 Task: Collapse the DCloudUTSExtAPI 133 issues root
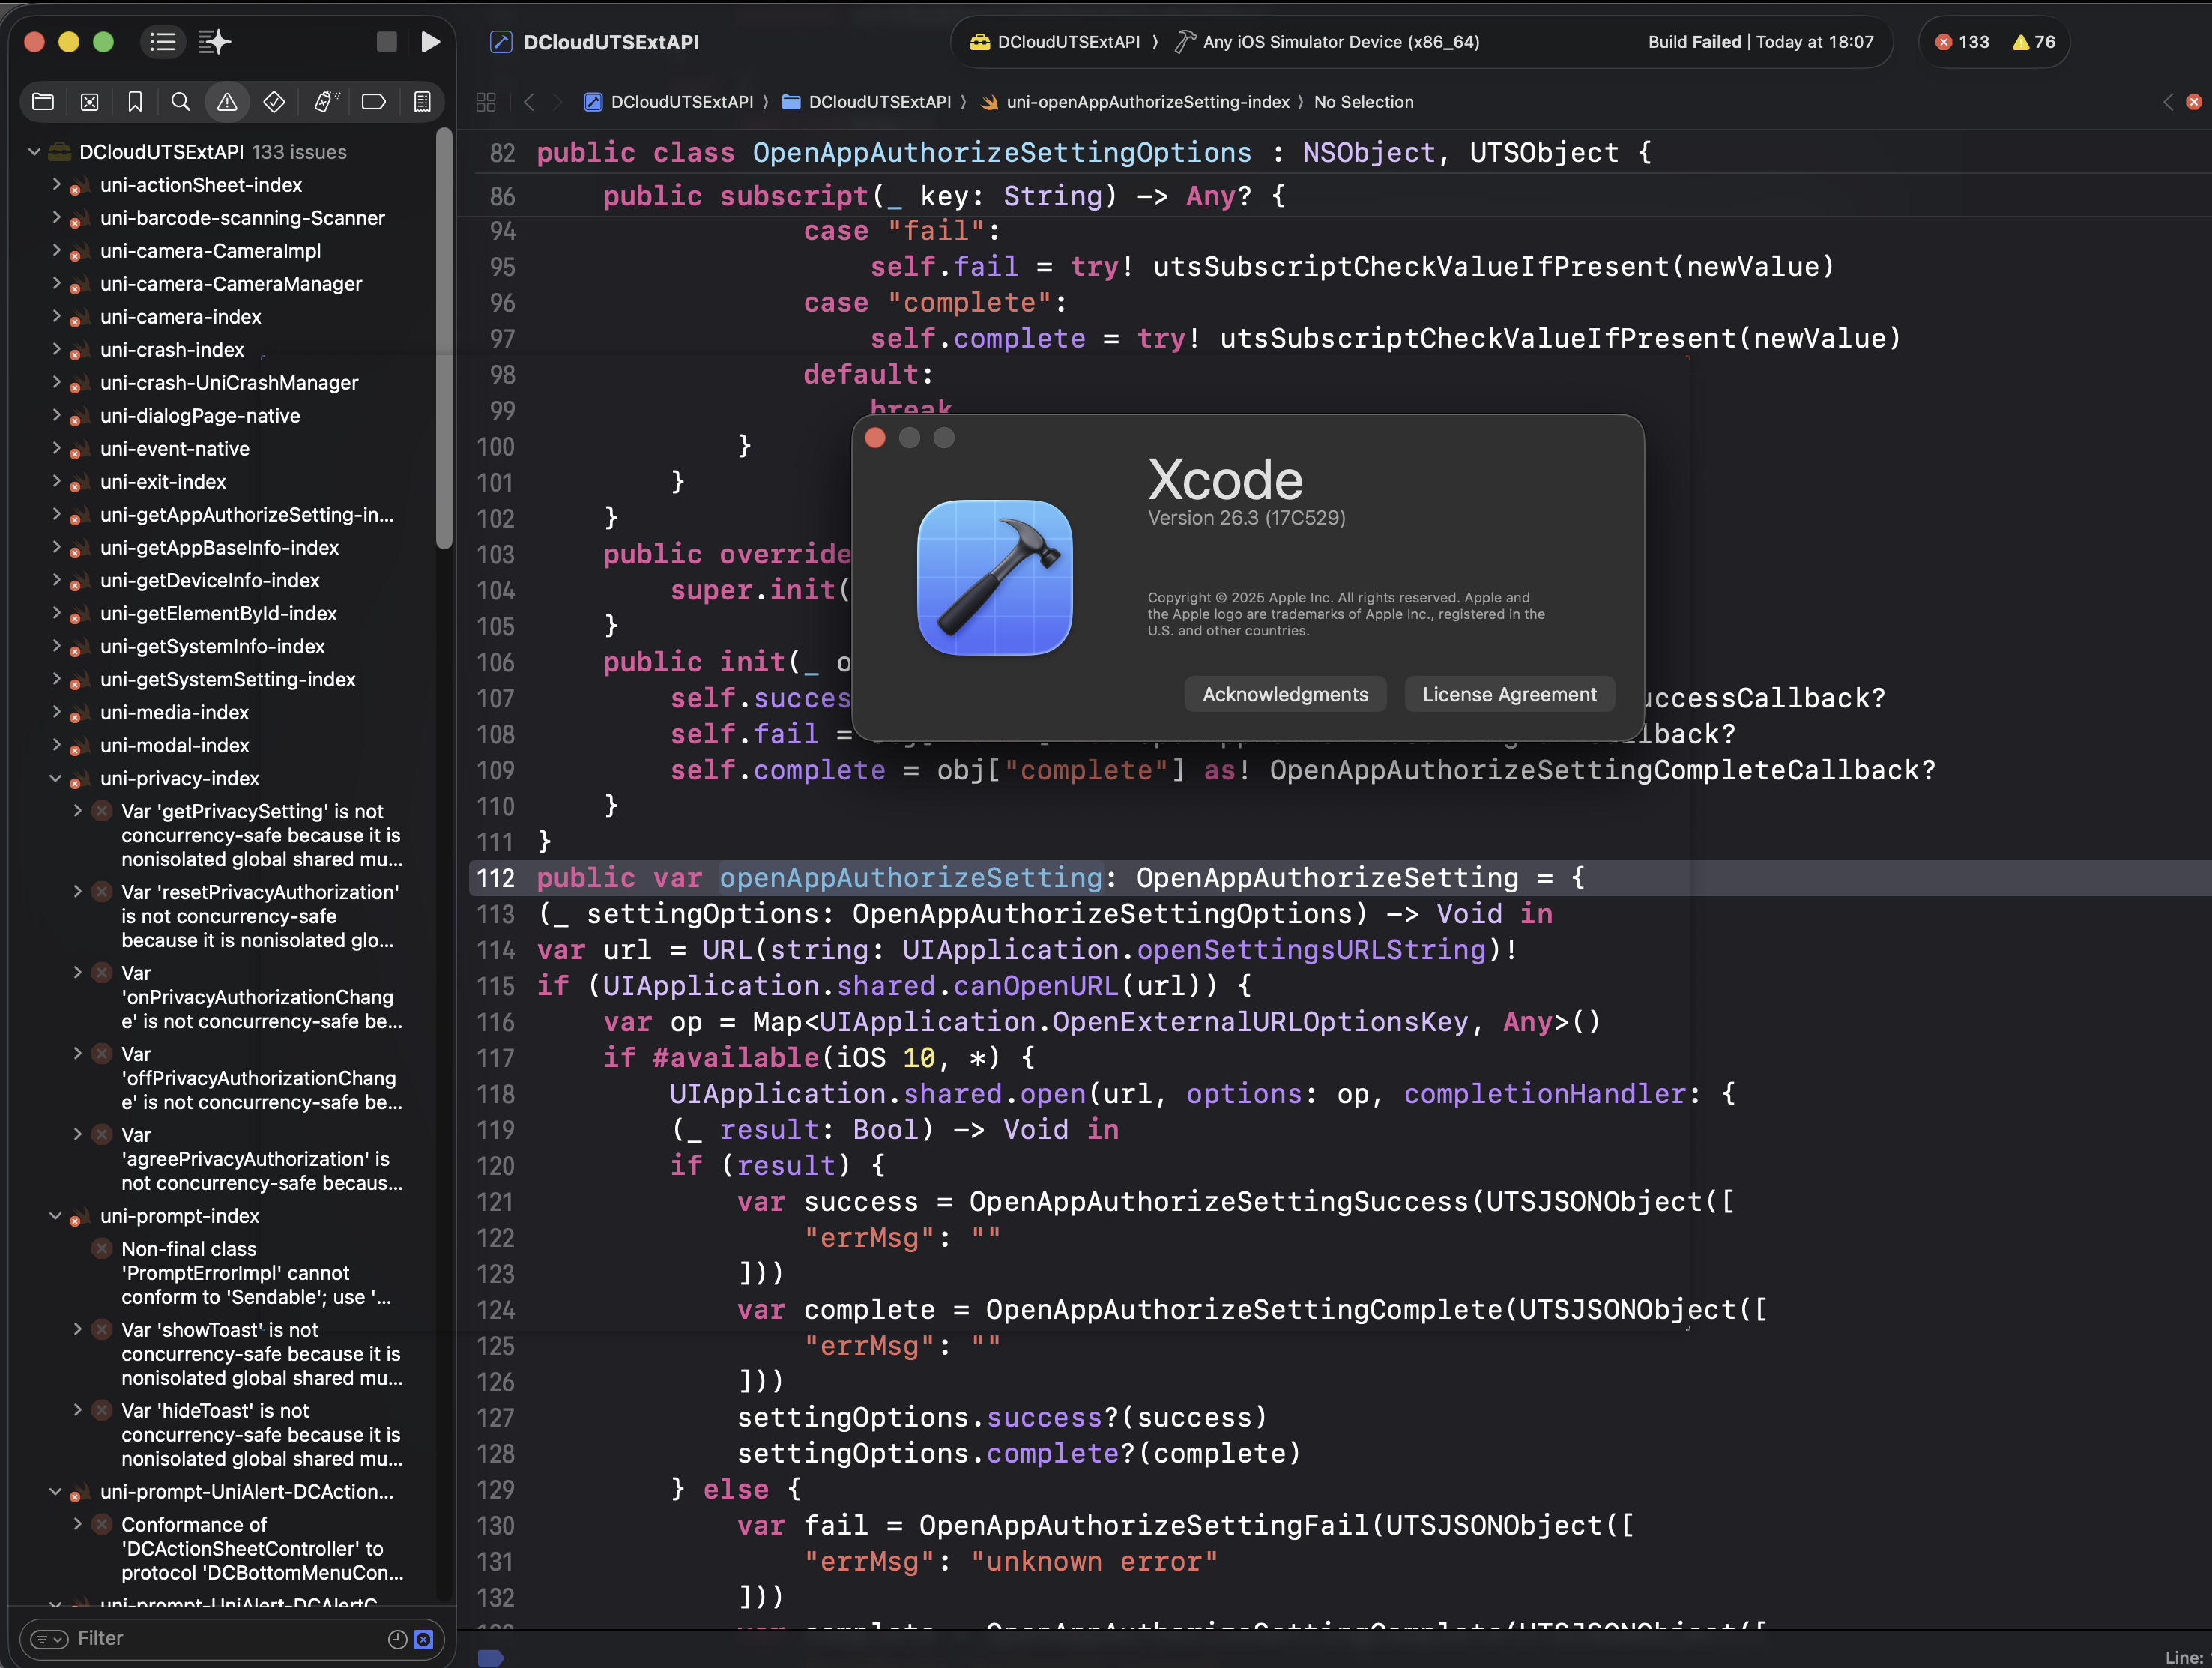(x=34, y=152)
